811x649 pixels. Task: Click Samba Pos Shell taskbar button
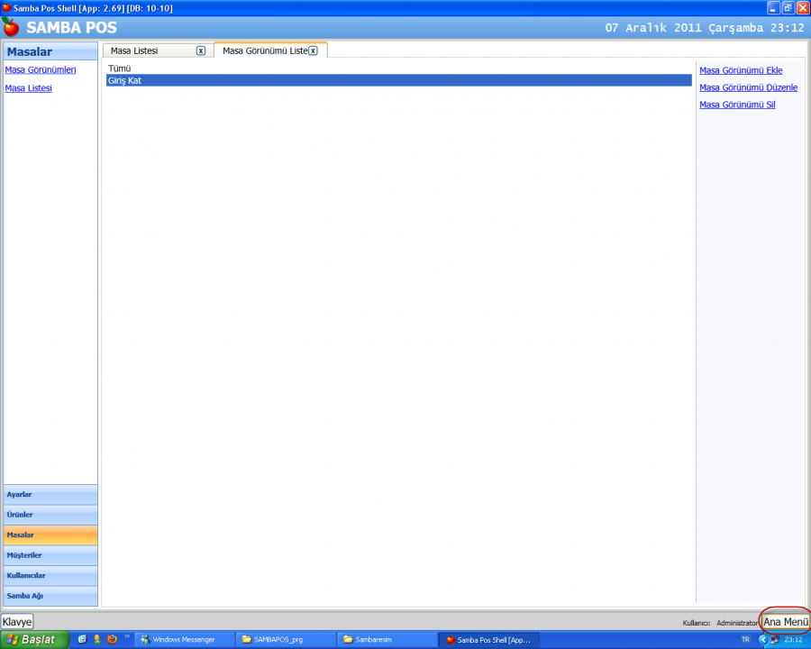tap(488, 640)
